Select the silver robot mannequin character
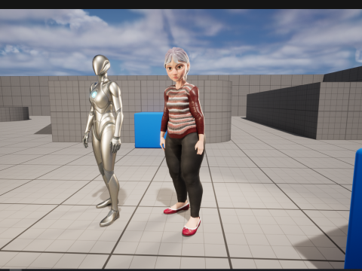 tap(104, 141)
